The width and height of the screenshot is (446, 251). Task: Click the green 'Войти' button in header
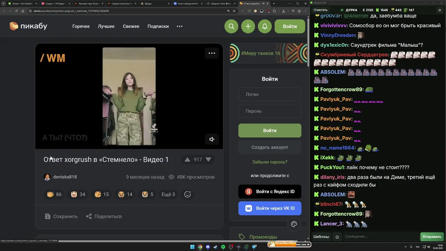(290, 26)
